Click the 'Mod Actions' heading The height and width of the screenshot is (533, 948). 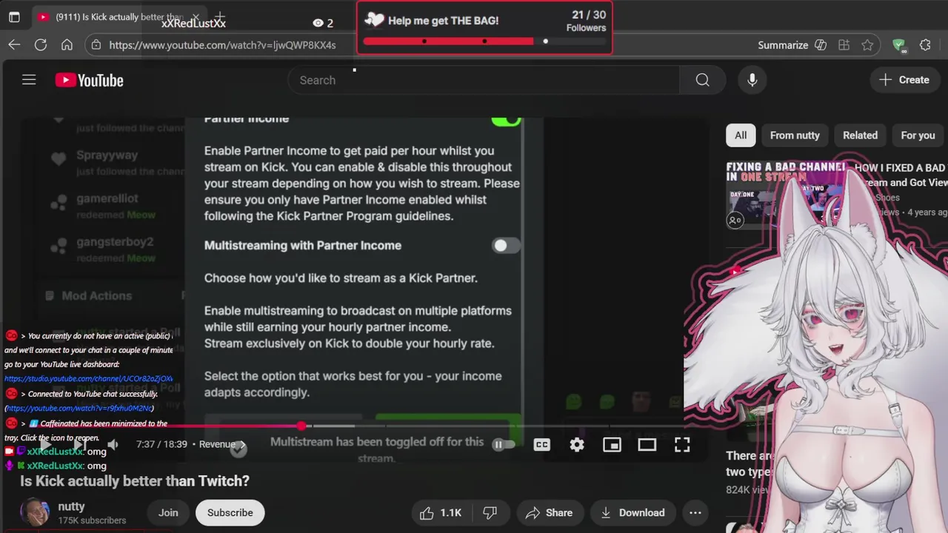tap(96, 295)
